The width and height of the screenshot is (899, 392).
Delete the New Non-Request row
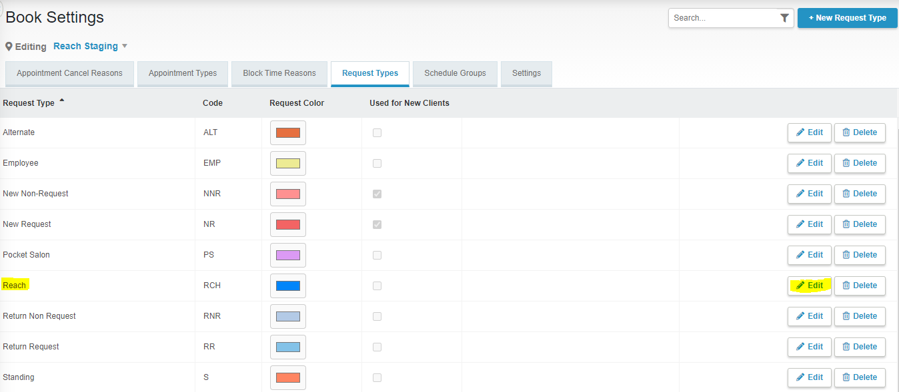pyautogui.click(x=860, y=194)
